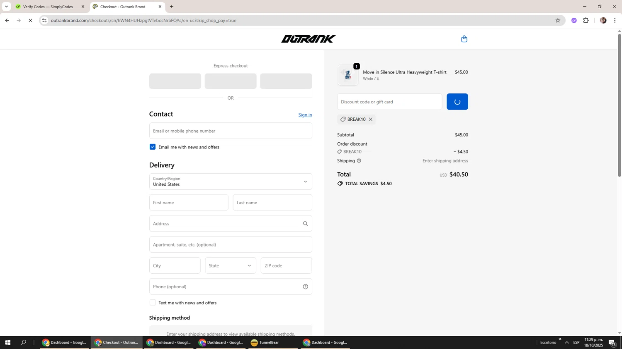Open Windows taskbar search
This screenshot has height=349, width=622.
(24, 342)
